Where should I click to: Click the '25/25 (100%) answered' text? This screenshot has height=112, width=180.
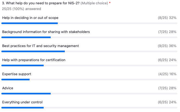21,9
